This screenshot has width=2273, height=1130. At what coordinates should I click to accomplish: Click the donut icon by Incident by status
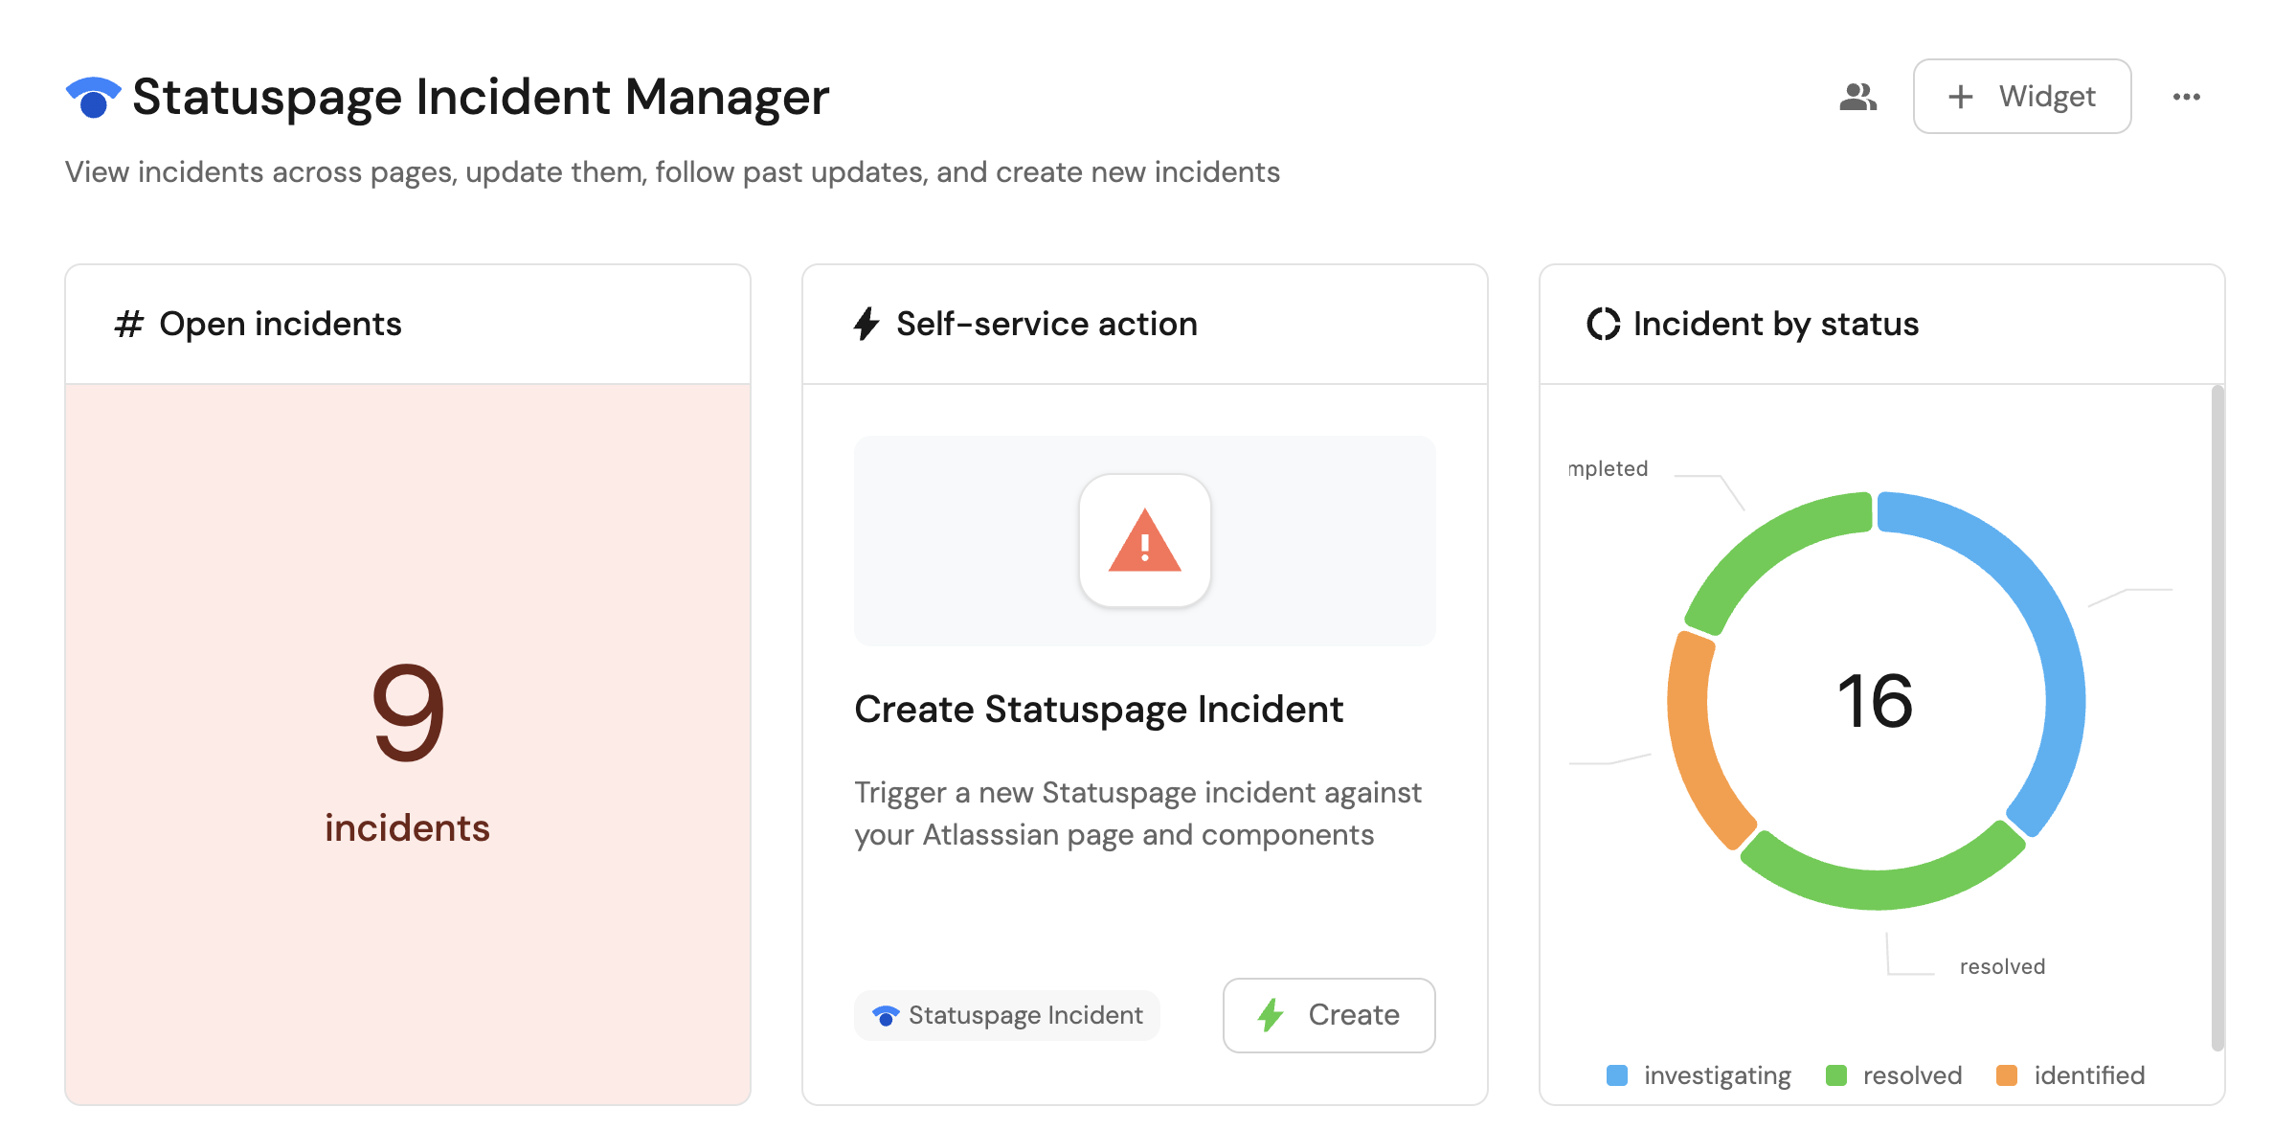pos(1603,325)
